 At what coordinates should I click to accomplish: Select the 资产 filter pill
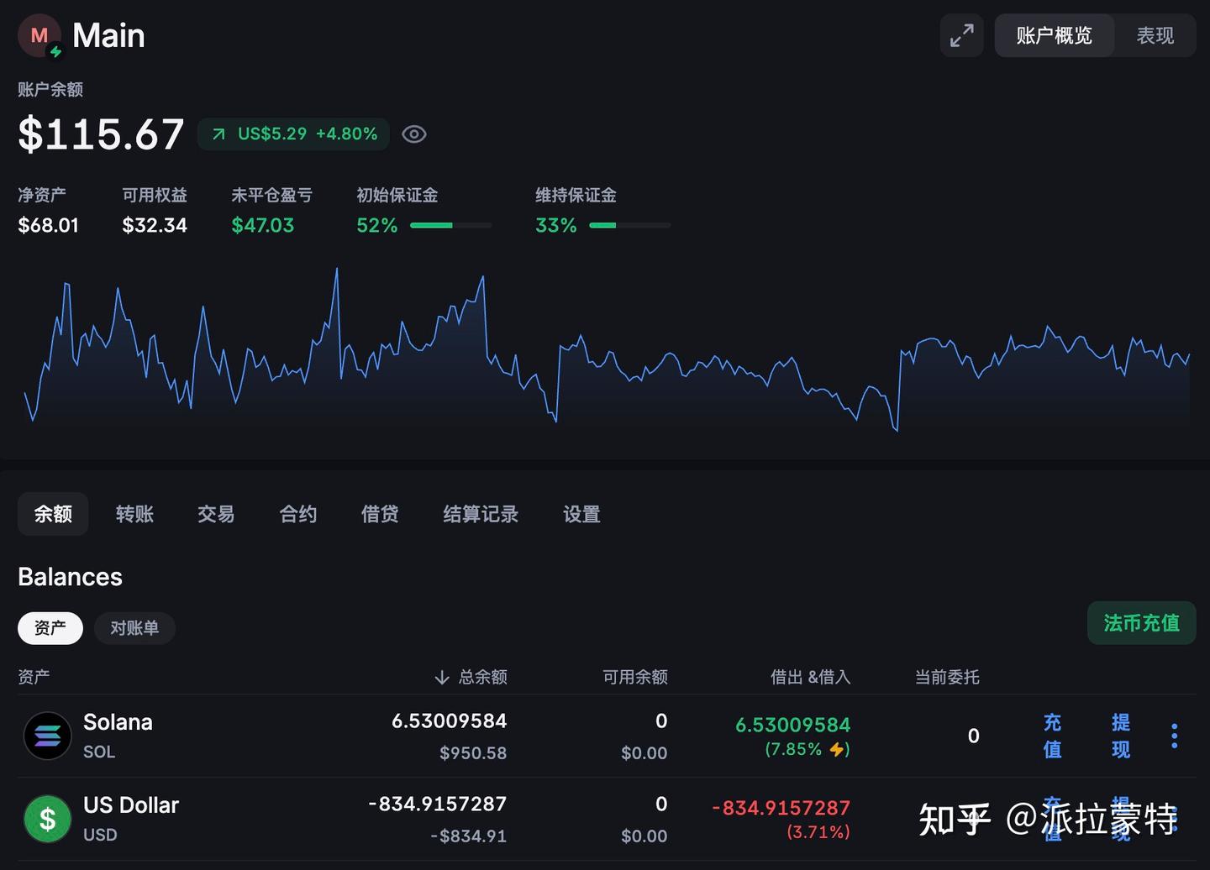coord(50,627)
